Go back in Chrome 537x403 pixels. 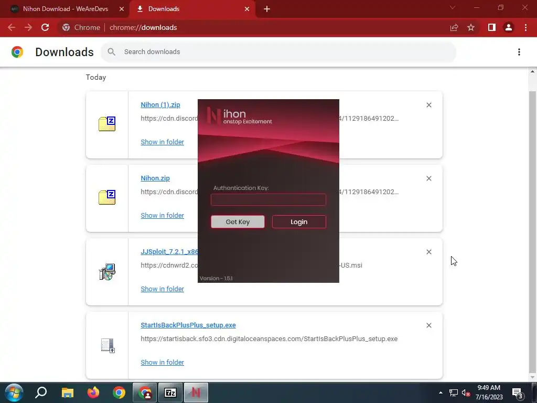point(12,27)
